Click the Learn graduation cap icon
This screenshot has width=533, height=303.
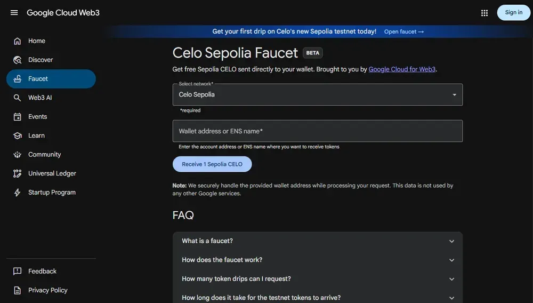[18, 135]
